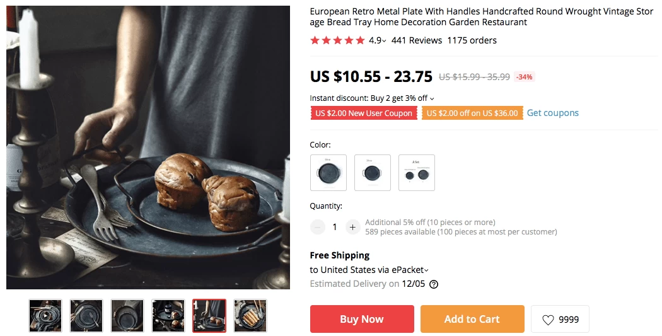Viewport: 662px width, 336px height.
Task: Expand the 4.9 rating dropdown arrow
Action: [384, 42]
